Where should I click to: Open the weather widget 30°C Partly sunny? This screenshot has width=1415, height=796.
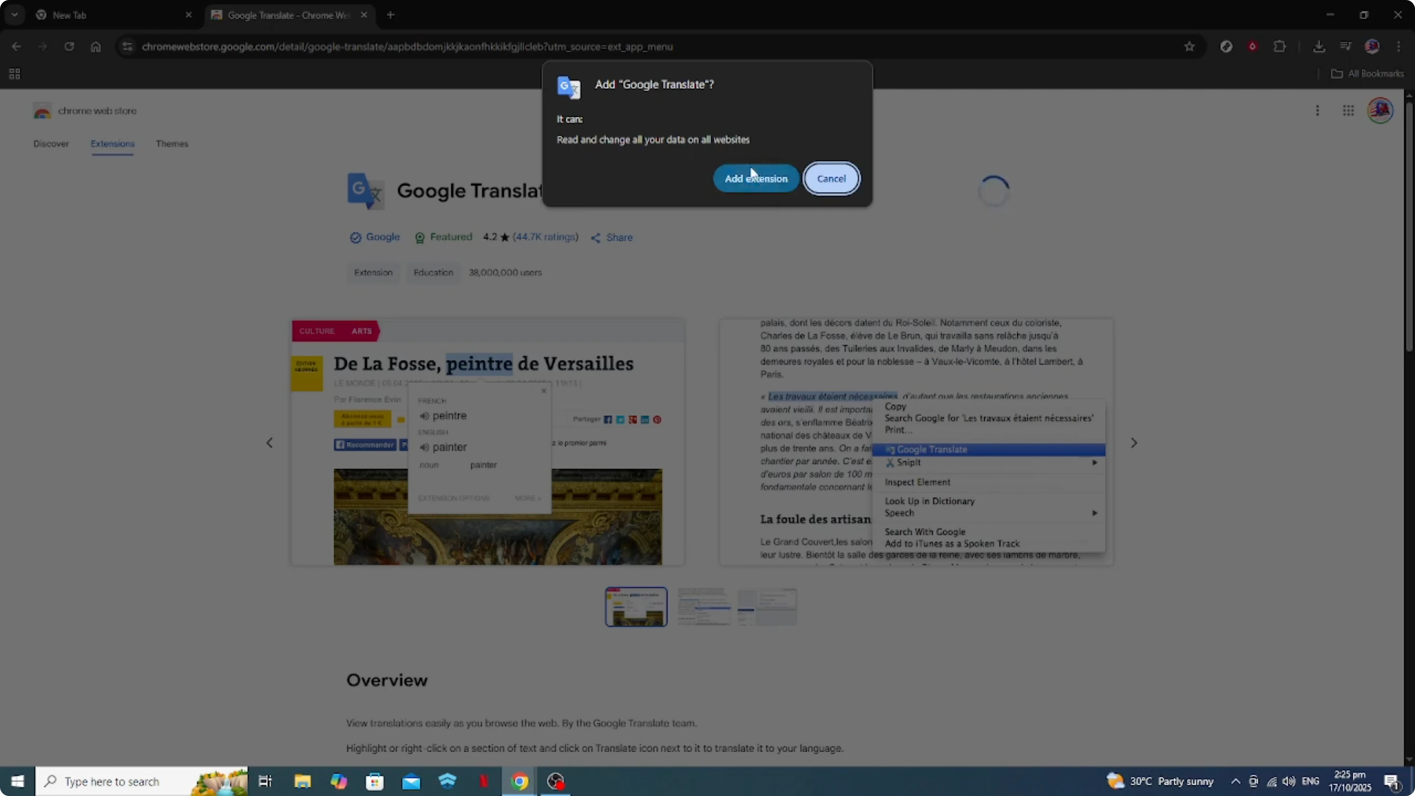click(x=1160, y=781)
